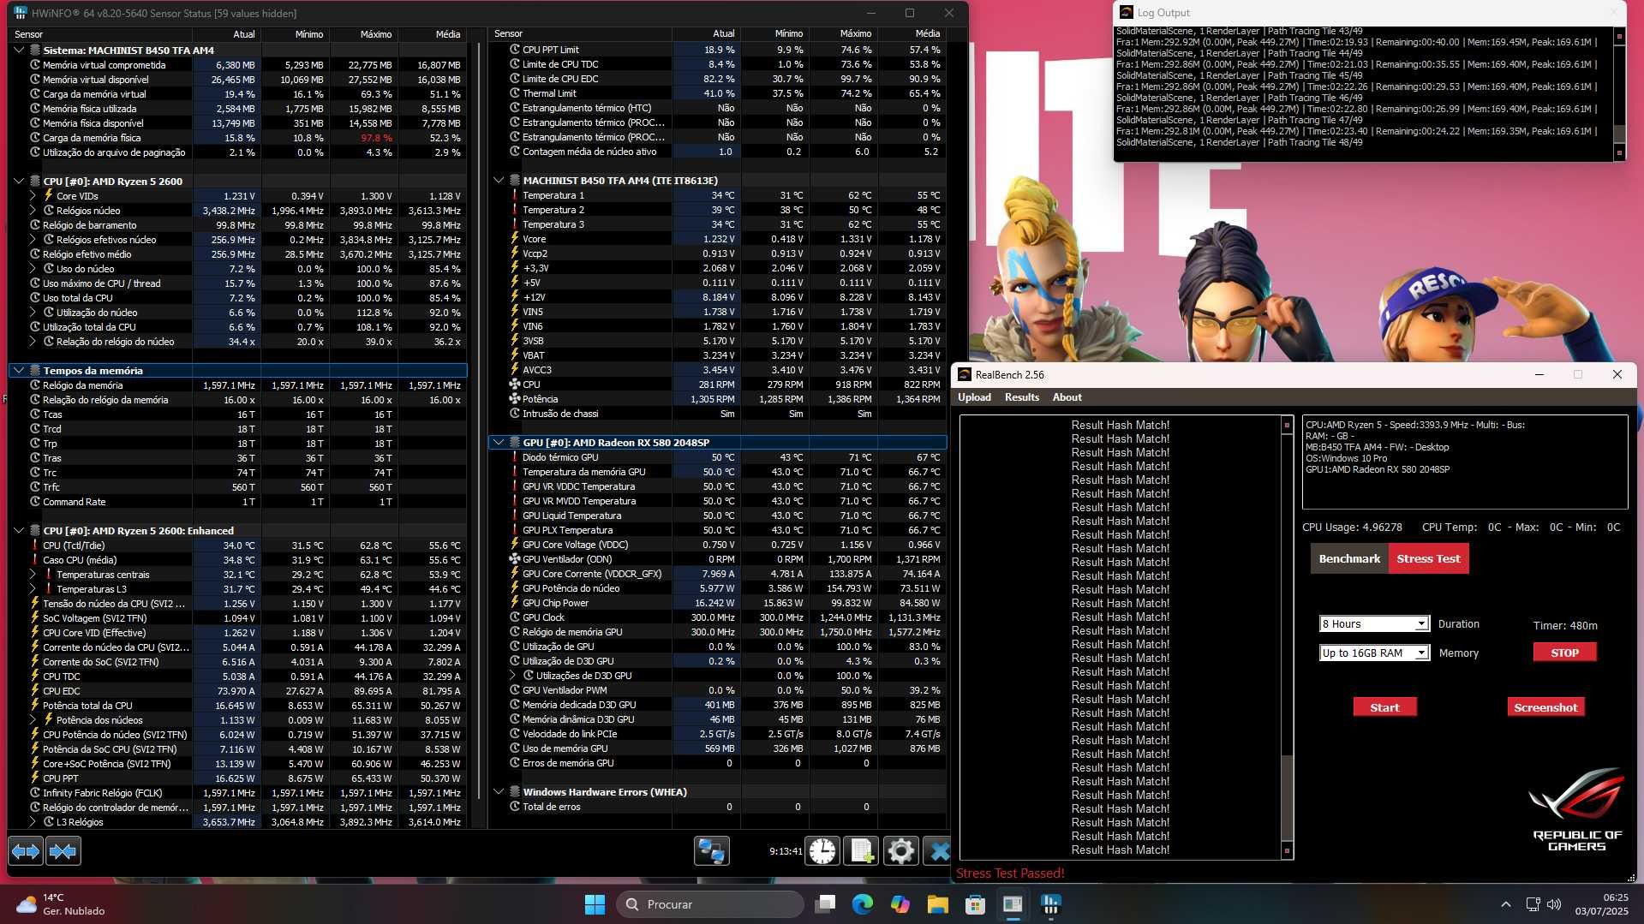Select the Memória física utilizada row
The height and width of the screenshot is (924, 1644).
[x=239, y=109]
